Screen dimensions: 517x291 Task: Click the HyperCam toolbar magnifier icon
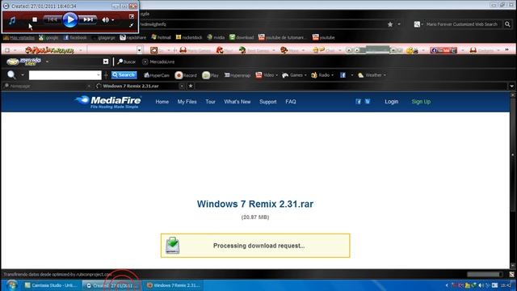pos(11,75)
